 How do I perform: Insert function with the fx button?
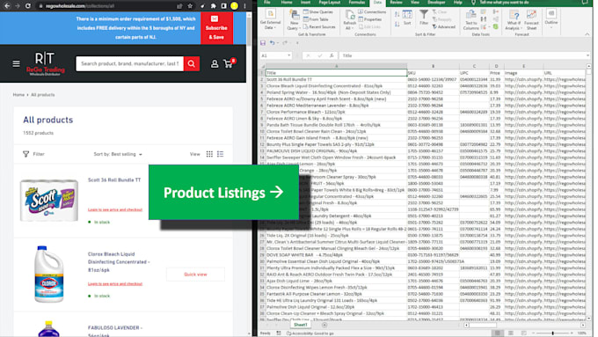(332, 55)
